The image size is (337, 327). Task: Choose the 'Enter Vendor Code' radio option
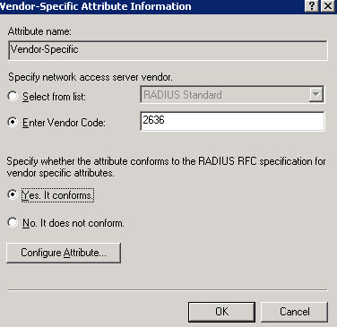[x=13, y=122]
